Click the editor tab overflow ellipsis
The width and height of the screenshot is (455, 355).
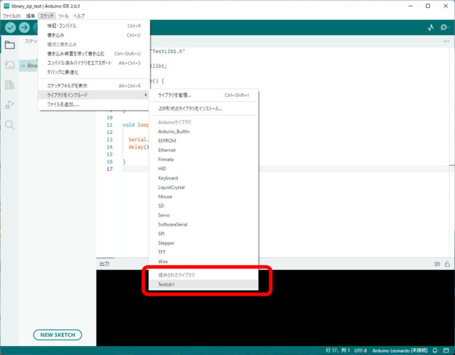tap(446, 41)
